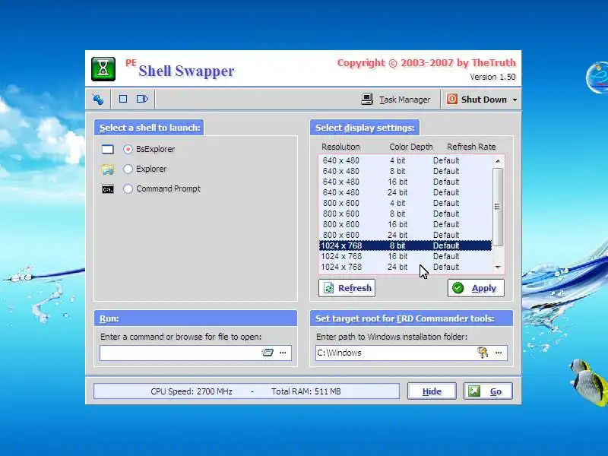Select the Explorer shell radio button
The image size is (608, 456).
128,169
